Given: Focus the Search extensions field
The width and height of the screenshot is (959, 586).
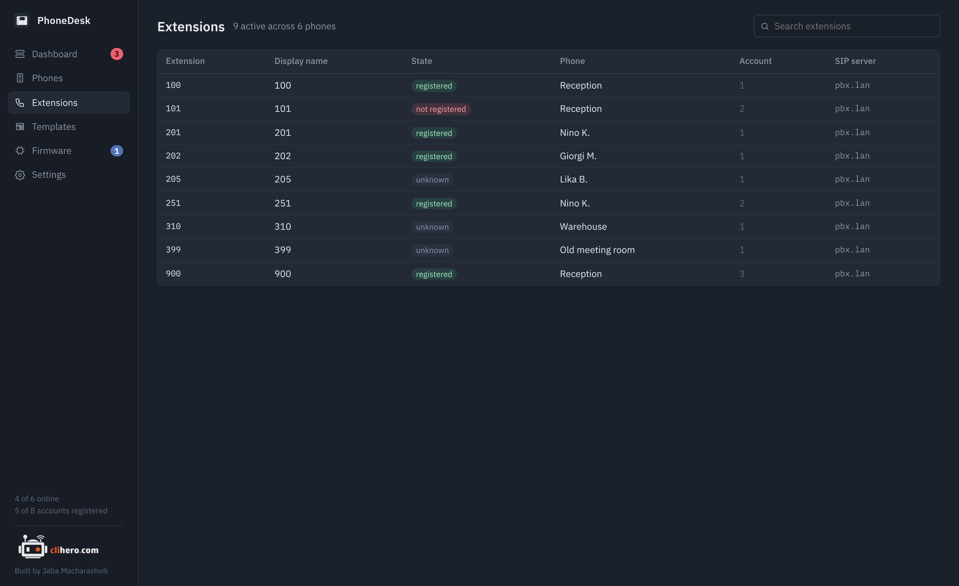Looking at the screenshot, I should click(847, 26).
